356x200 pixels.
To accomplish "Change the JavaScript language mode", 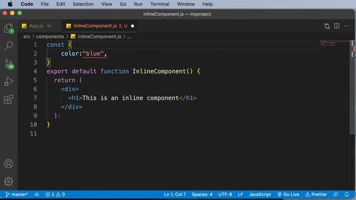I will point(260,194).
